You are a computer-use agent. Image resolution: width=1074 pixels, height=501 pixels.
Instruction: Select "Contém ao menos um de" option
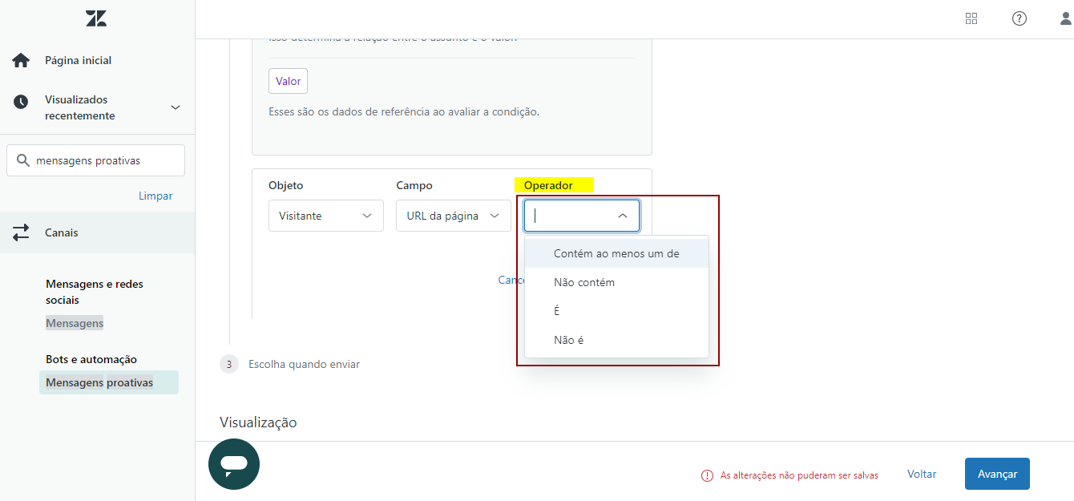click(x=616, y=253)
